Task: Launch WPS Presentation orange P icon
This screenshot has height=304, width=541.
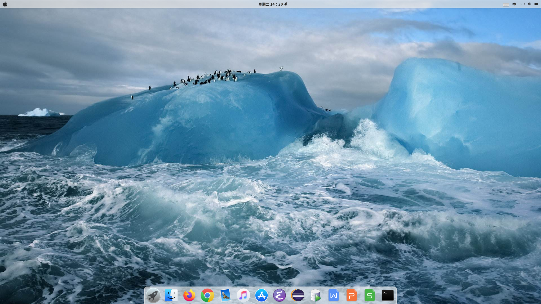Action: coord(352,295)
